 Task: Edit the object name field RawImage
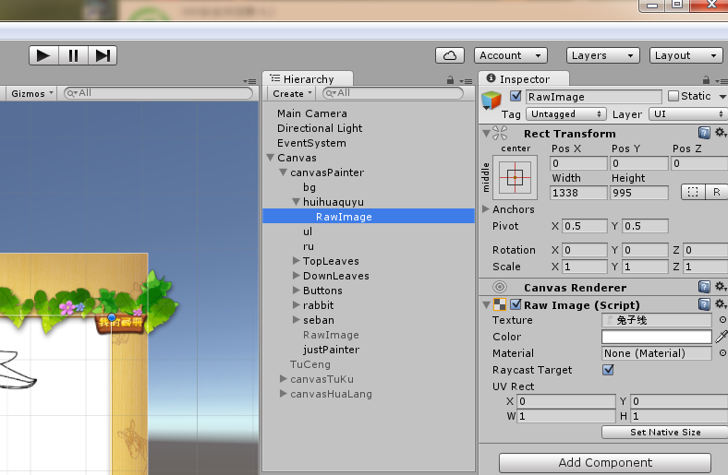[x=594, y=97]
